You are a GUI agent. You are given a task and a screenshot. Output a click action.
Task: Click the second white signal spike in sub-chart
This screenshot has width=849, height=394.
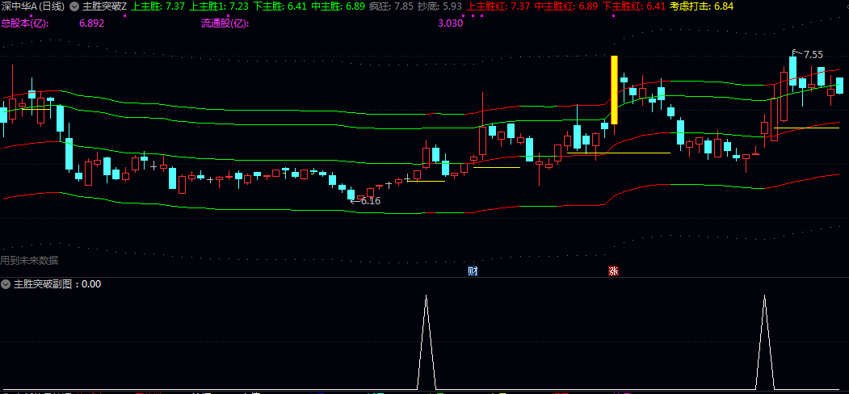(764, 342)
